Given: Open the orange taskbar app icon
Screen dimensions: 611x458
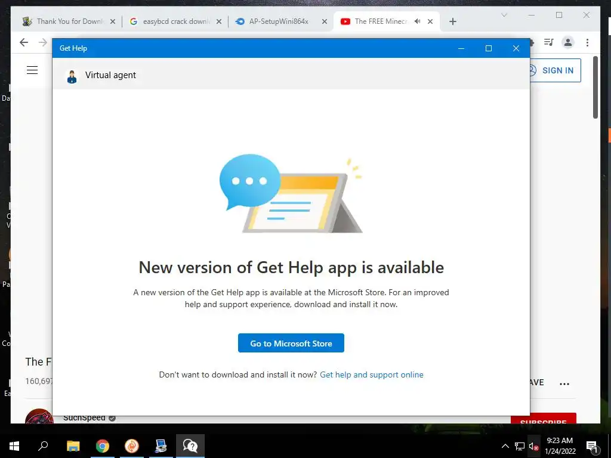Looking at the screenshot, I should coord(132,446).
